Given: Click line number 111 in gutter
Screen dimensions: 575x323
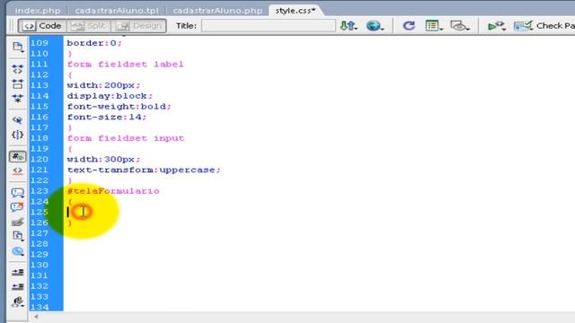Looking at the screenshot, I should [40, 65].
